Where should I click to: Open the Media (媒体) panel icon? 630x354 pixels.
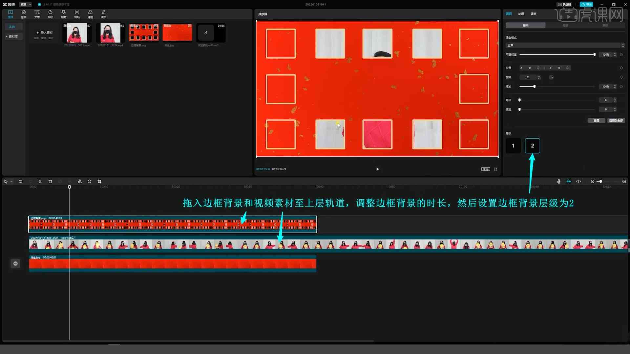10,14
